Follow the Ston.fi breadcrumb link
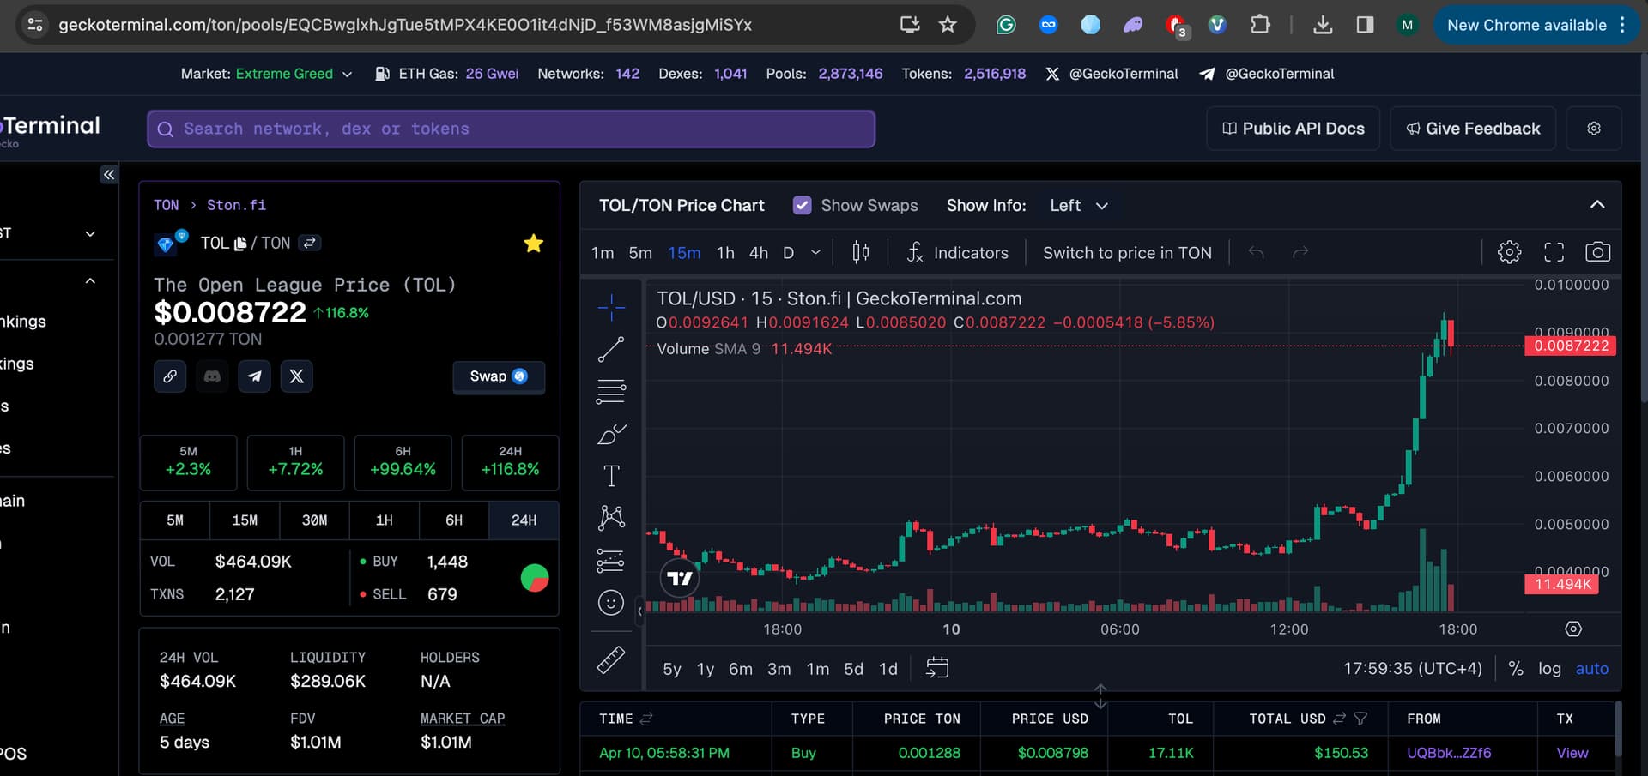This screenshot has height=776, width=1648. [x=236, y=205]
